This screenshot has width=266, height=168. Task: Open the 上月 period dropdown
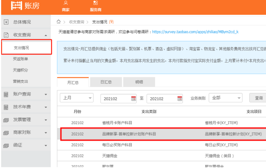[77, 98]
